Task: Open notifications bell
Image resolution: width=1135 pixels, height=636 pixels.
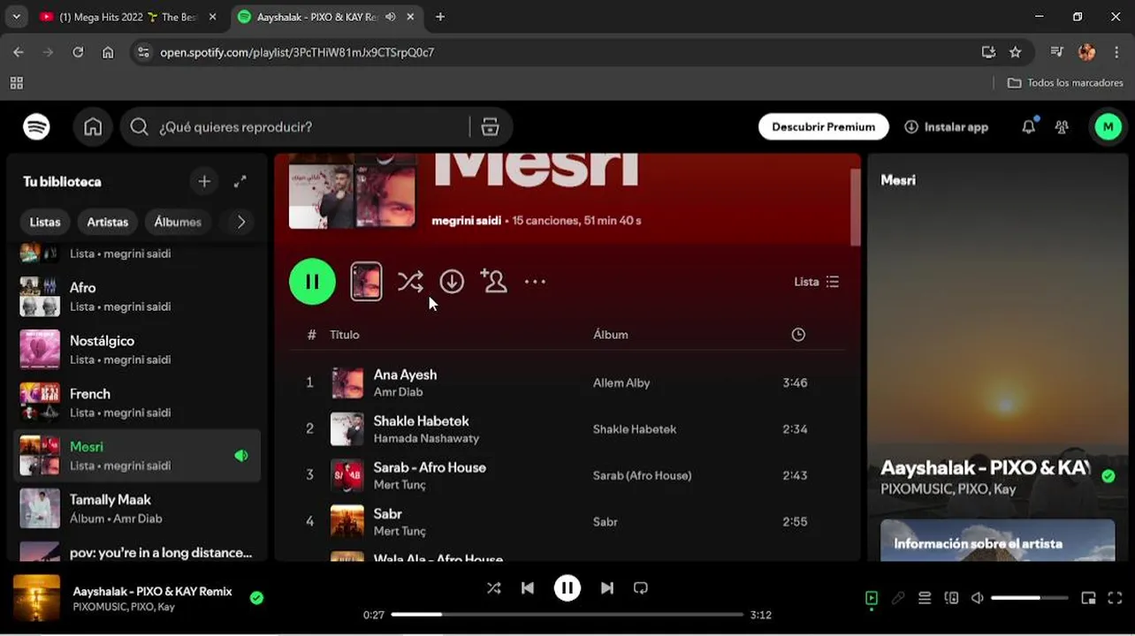Action: [1028, 127]
